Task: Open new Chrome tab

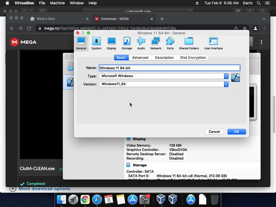Action: point(162,19)
